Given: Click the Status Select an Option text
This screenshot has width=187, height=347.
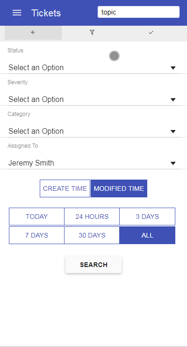Looking at the screenshot, I should click(x=36, y=68).
